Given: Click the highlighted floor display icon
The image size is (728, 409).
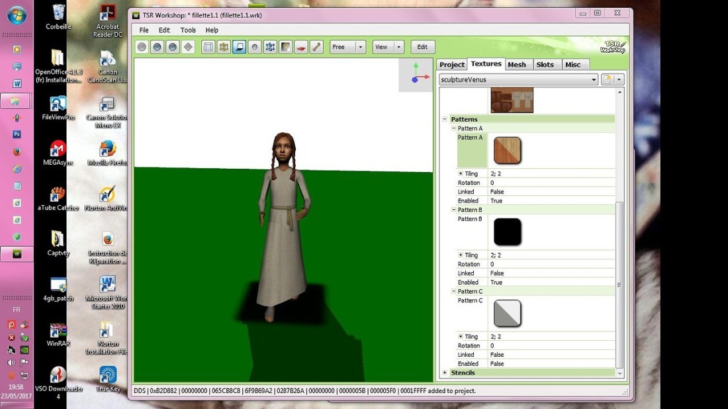Looking at the screenshot, I should pyautogui.click(x=239, y=47).
